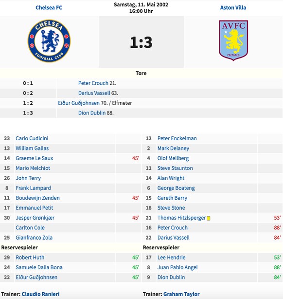Open the Chelsea FC team name link
283x299 pixels.
[49, 8]
